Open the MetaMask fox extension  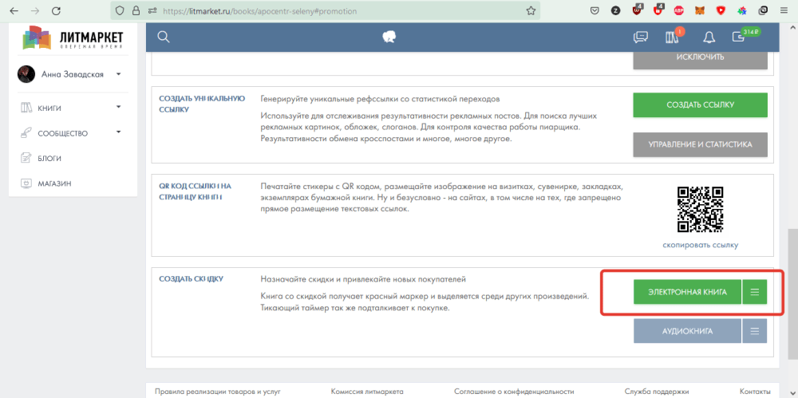[x=699, y=11]
